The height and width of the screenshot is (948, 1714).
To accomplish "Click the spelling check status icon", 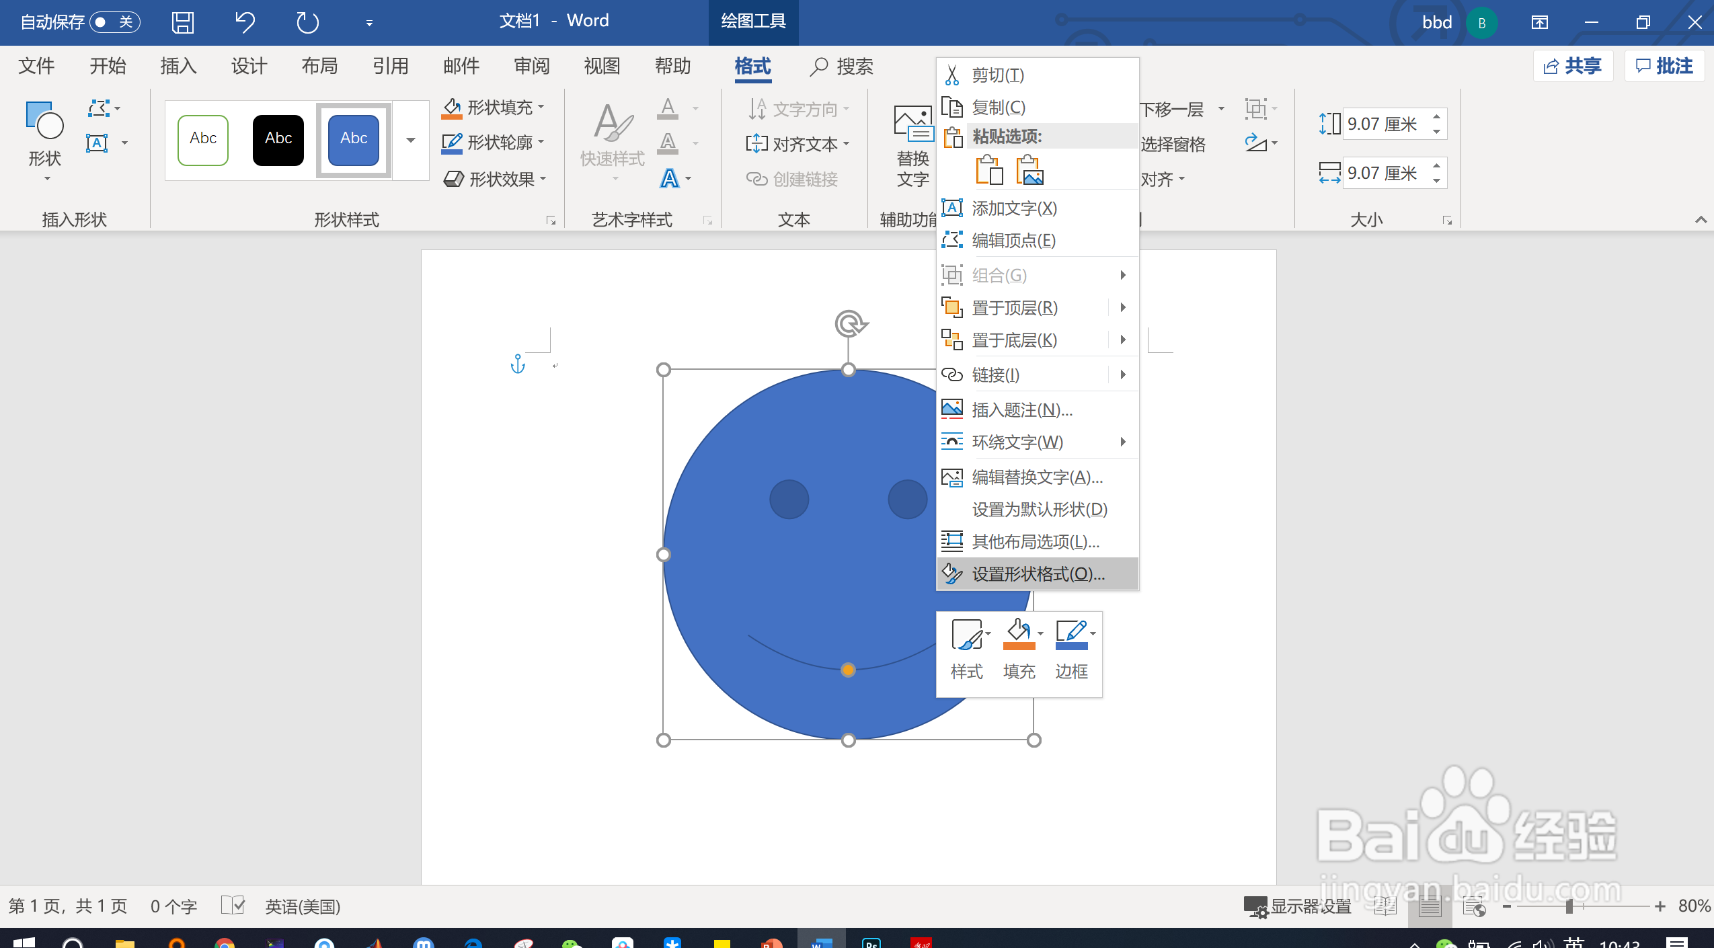I will pos(233,906).
